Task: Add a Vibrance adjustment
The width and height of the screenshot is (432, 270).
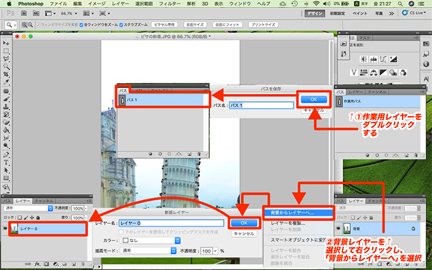Action: [x=354, y=73]
